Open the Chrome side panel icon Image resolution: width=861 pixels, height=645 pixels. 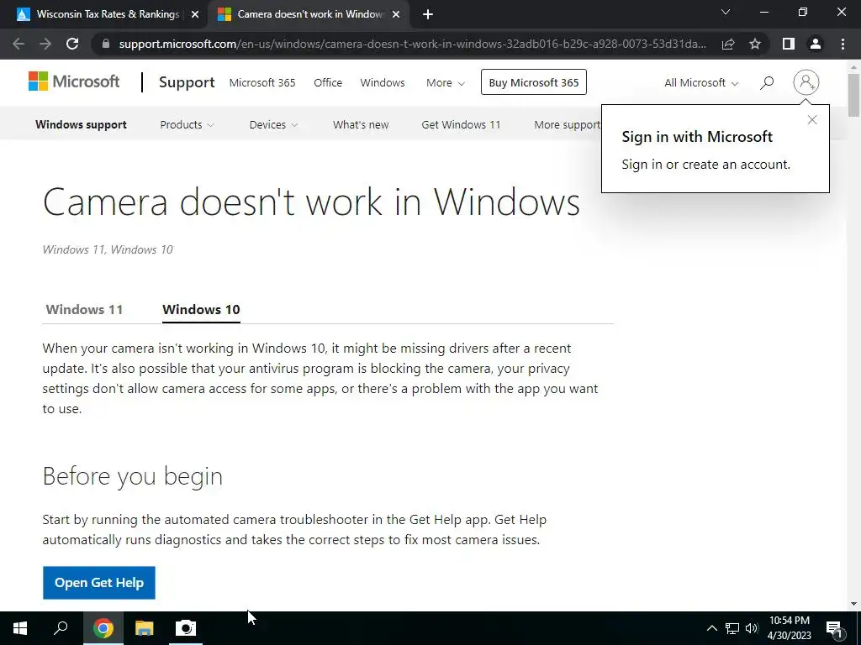point(789,44)
